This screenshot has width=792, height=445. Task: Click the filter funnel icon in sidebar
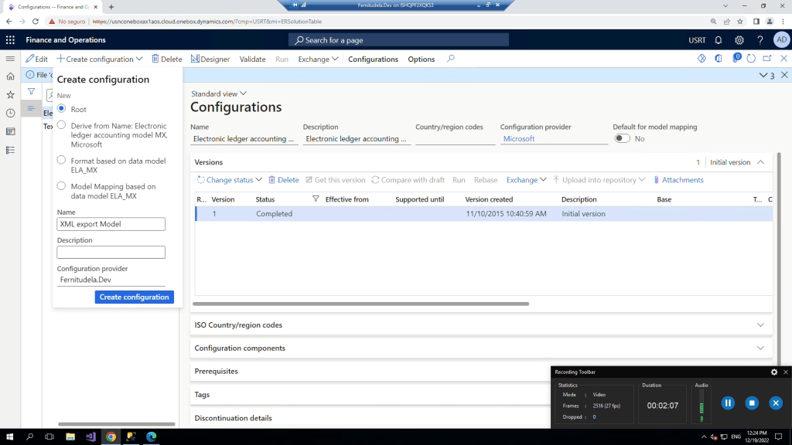point(32,91)
